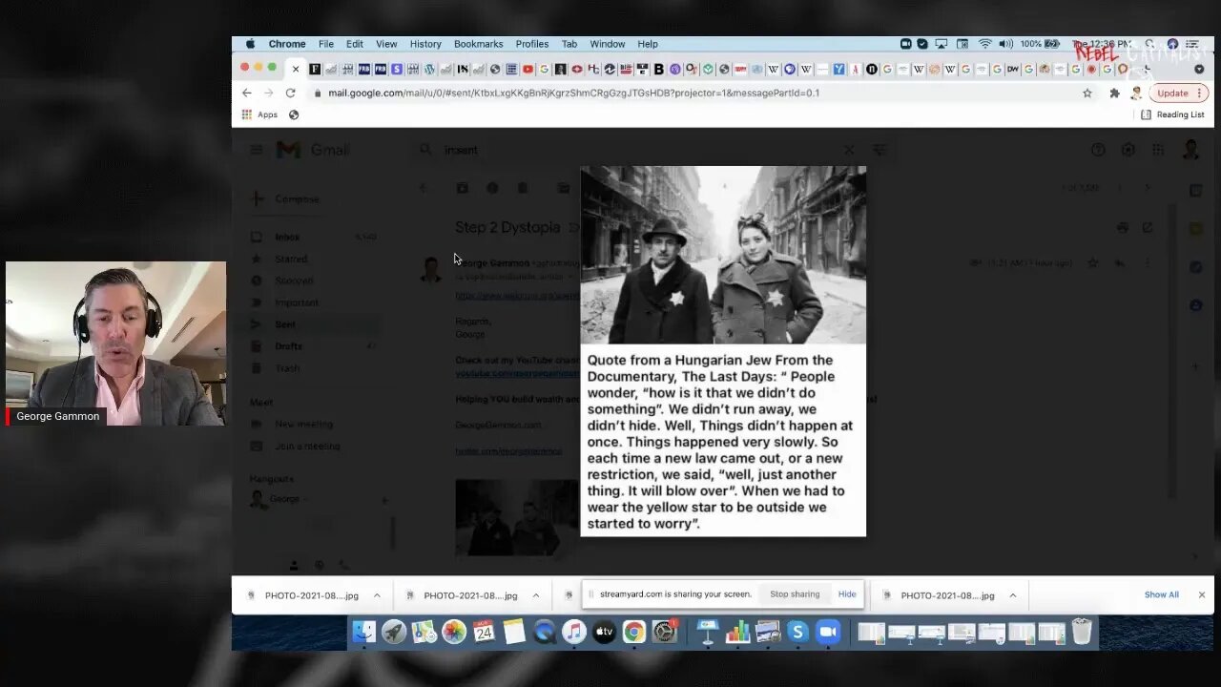The width and height of the screenshot is (1221, 687).
Task: Go back in Chrome's navigation
Action: tap(247, 93)
